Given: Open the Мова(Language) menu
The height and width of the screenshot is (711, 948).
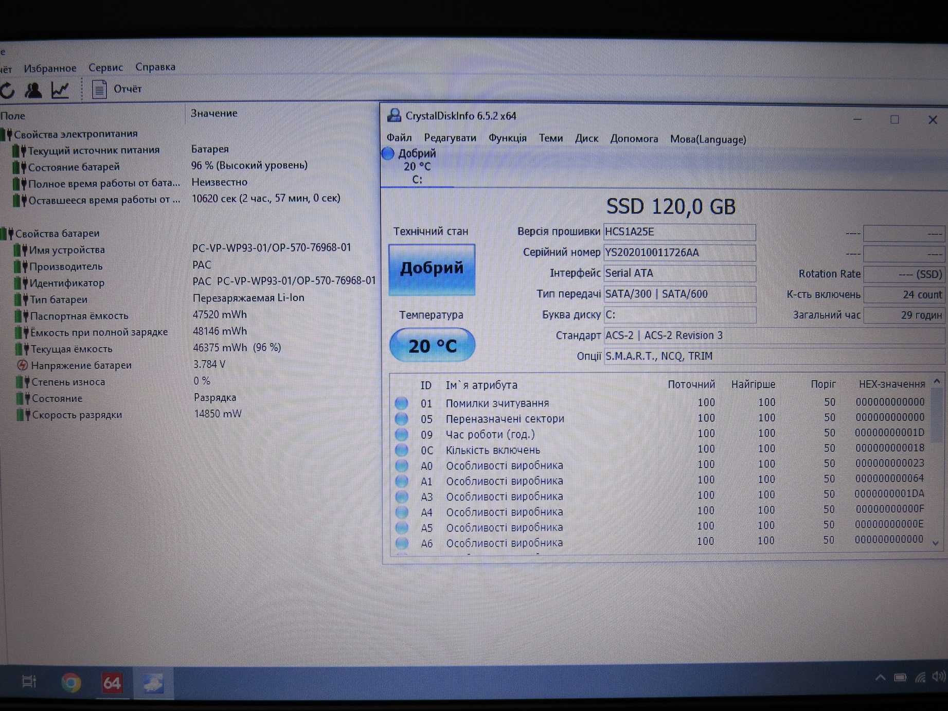Looking at the screenshot, I should click(708, 139).
